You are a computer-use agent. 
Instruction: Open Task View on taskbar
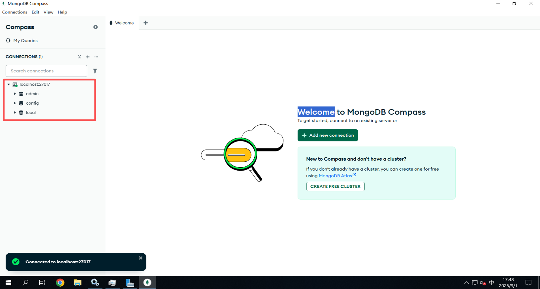[42, 282]
